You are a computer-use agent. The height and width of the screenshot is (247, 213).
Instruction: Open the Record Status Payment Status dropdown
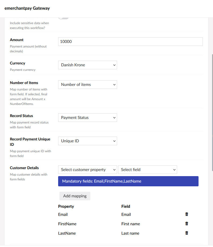coord(88,118)
